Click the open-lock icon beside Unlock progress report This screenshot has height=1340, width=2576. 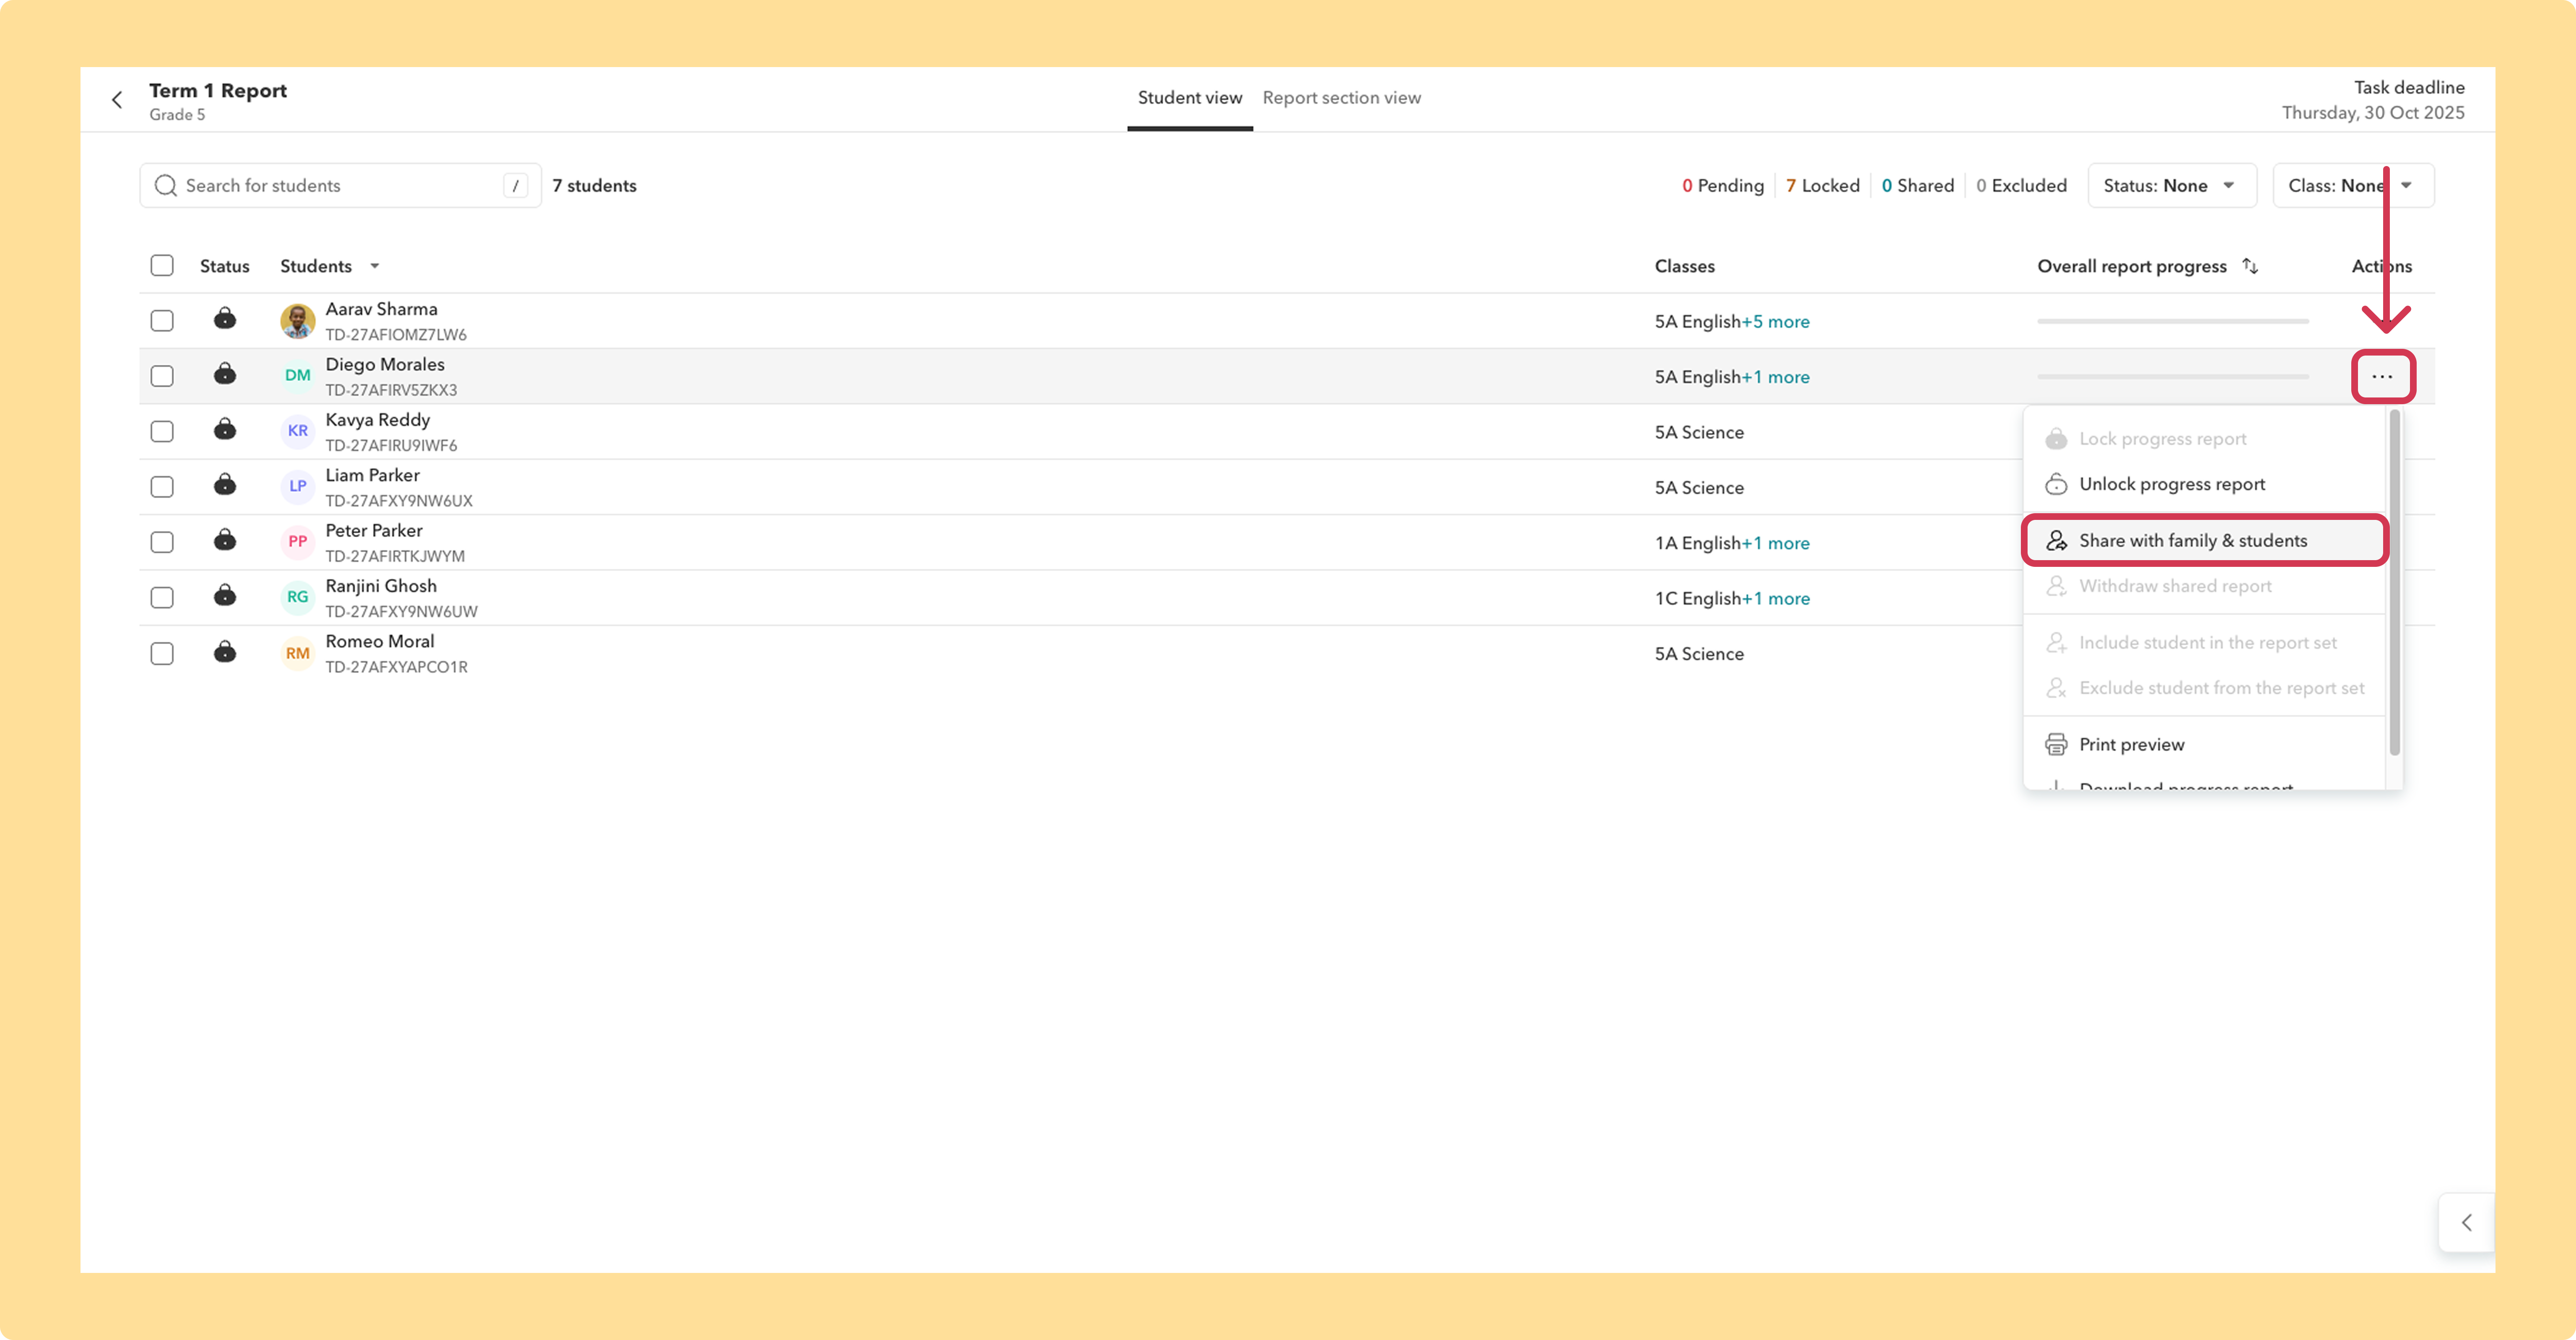2056,484
